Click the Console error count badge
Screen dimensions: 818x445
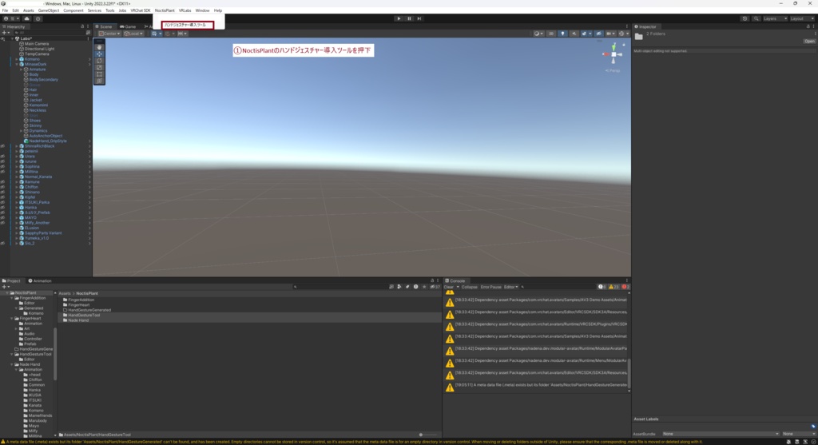625,287
